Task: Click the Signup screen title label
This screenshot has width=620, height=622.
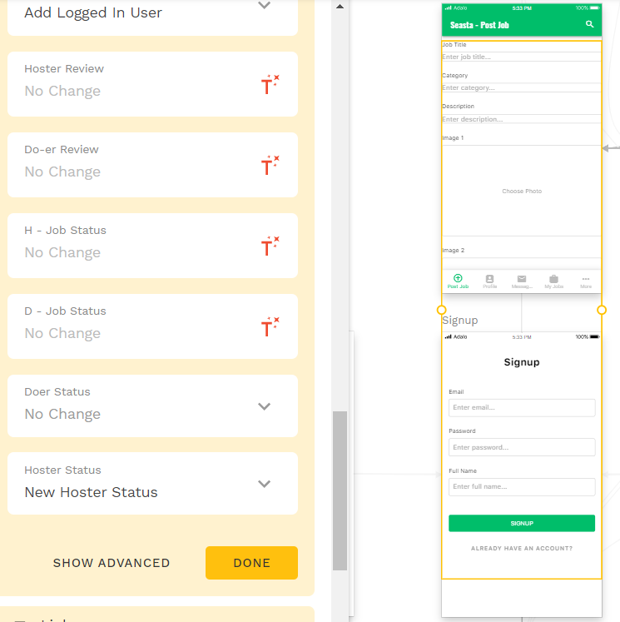Action: tap(460, 320)
